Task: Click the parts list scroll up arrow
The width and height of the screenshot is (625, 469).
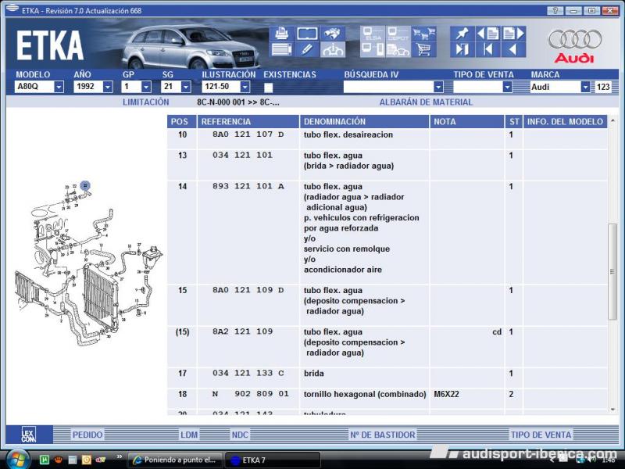Action: [612, 120]
